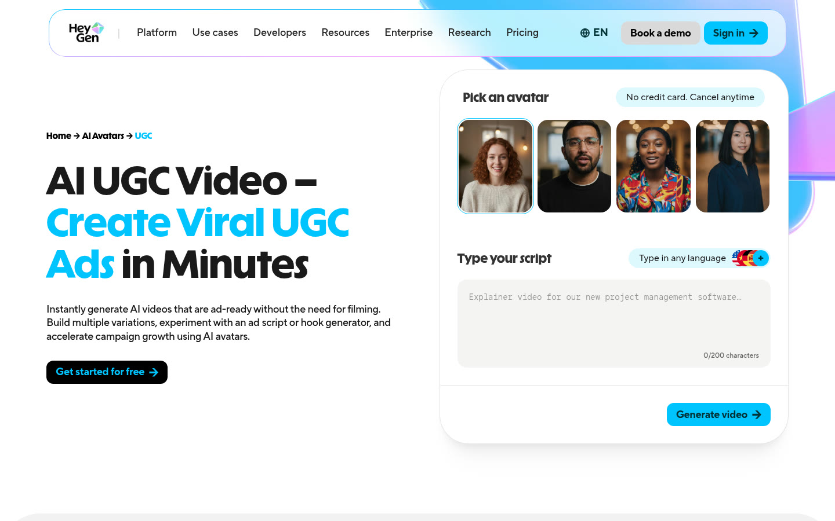Click the Type in any language pill
Viewport: 835px width, 521px height.
[x=699, y=258]
